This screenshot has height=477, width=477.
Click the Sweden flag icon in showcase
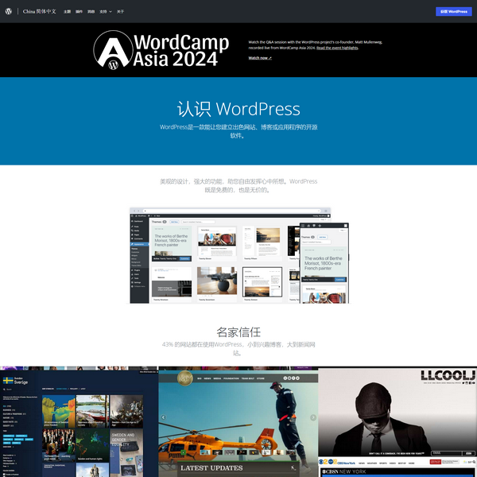tap(7, 380)
